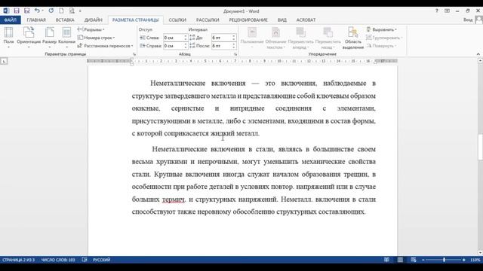This screenshot has height=271, width=483.
Task: Switch to the РЕЦЕНЗИРОВАНИЕ tab
Action: pos(248,20)
